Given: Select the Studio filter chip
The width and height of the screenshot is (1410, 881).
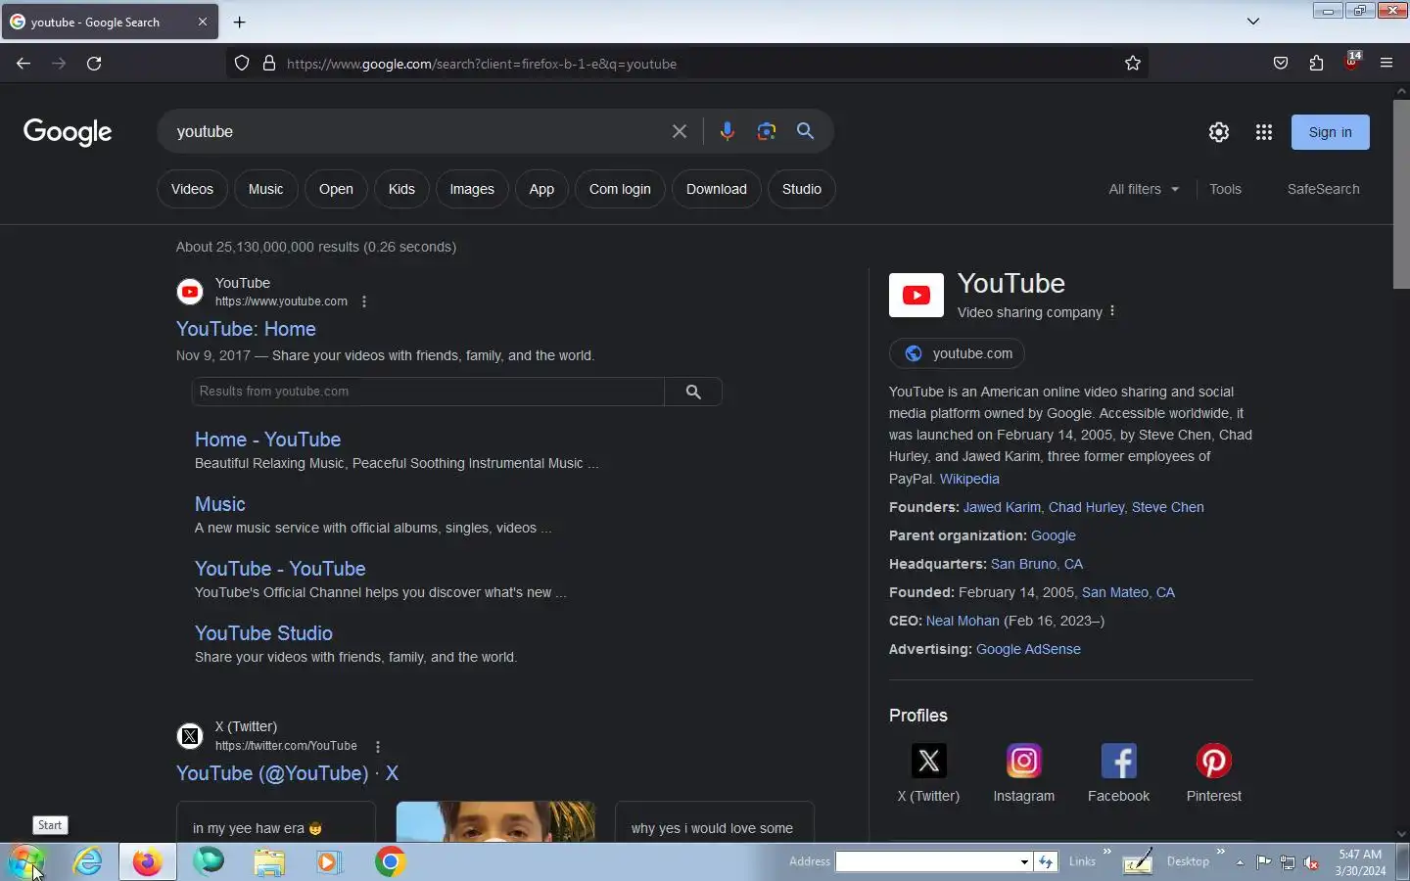Looking at the screenshot, I should [802, 189].
